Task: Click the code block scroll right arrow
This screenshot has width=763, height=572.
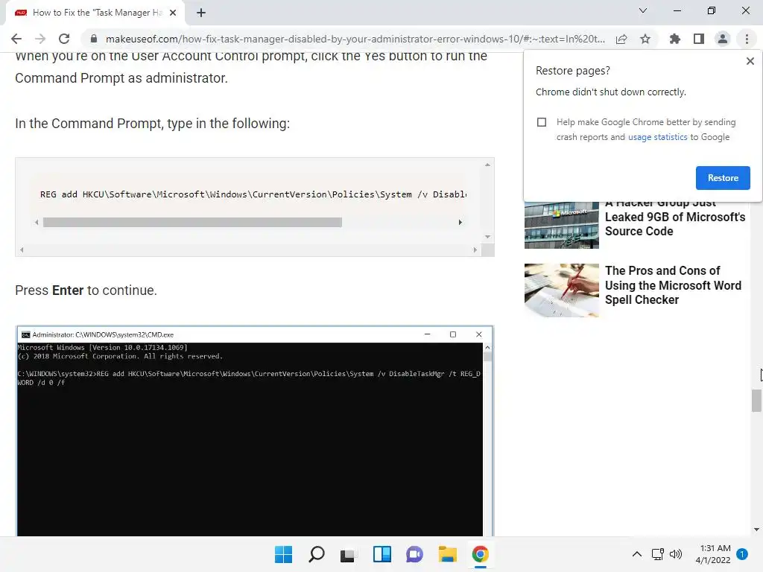Action: pyautogui.click(x=460, y=222)
